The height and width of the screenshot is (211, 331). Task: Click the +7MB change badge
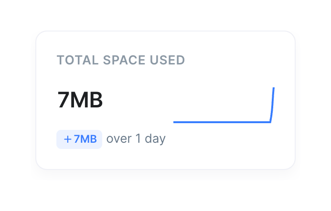tap(79, 139)
